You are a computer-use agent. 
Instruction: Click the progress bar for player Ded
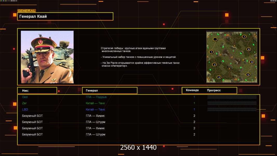(x=232, y=97)
